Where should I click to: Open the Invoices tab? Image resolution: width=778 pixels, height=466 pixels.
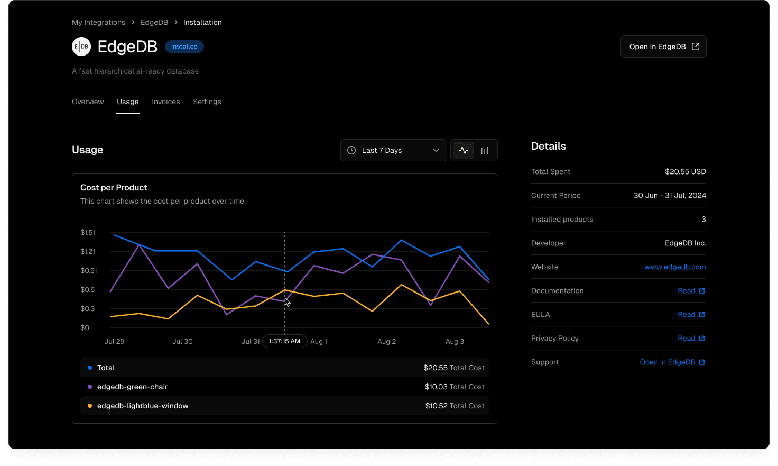165,102
